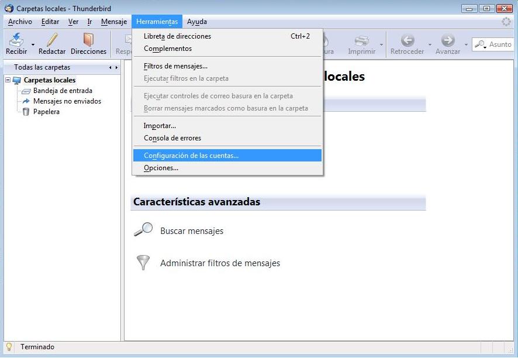Click the Bandeja de entrada inbox icon
Image resolution: width=518 pixels, height=358 pixels.
(26, 91)
